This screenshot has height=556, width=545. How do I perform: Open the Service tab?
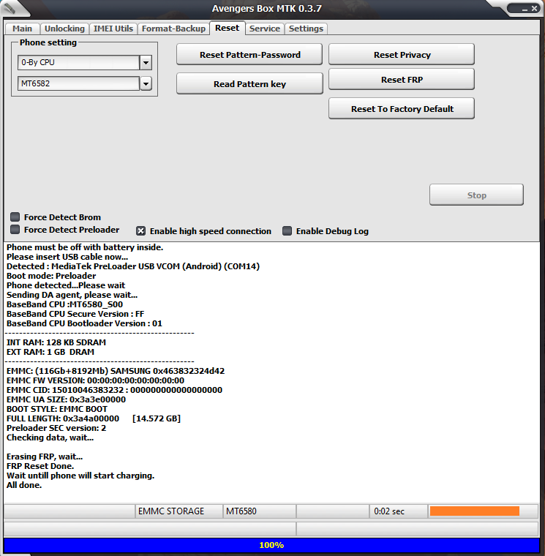click(265, 29)
